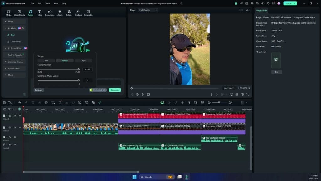Open the Text tool from the timeline toolbar
The width and height of the screenshot is (321, 181).
(x=53, y=102)
